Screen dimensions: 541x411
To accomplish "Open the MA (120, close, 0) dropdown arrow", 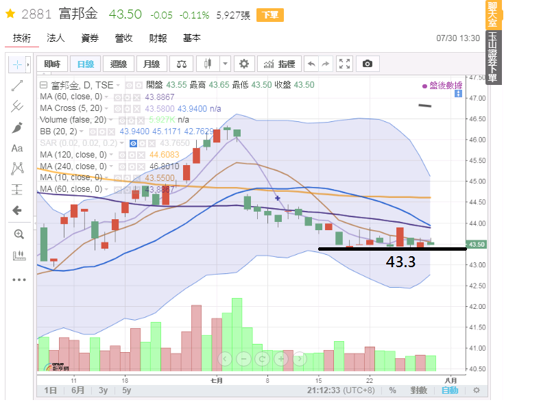I will [112, 155].
